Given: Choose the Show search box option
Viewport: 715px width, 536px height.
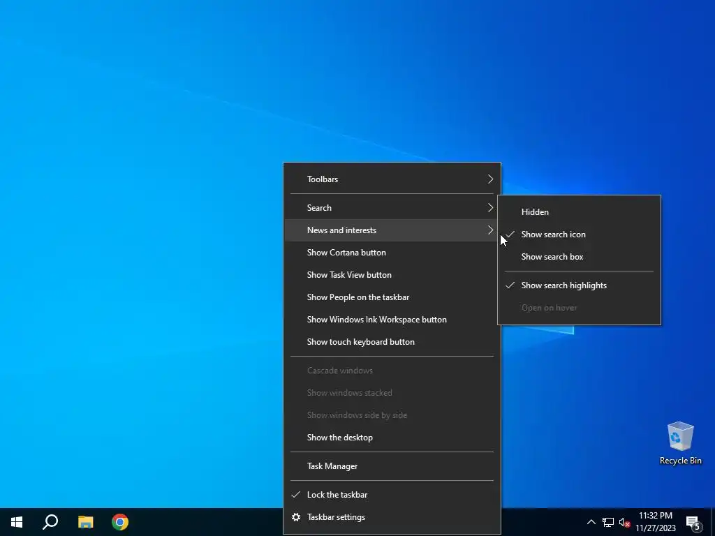Looking at the screenshot, I should 579,257.
